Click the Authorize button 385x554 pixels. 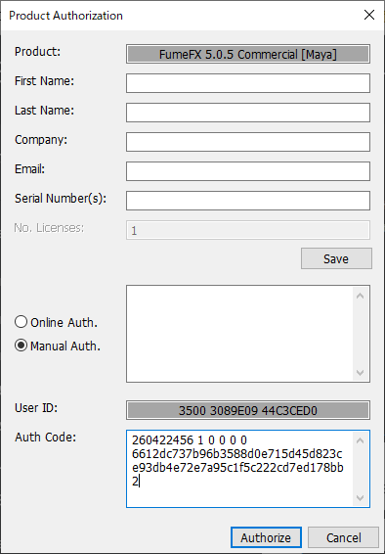click(266, 537)
